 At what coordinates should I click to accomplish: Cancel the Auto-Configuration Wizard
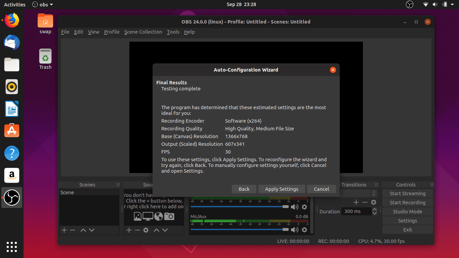322,189
